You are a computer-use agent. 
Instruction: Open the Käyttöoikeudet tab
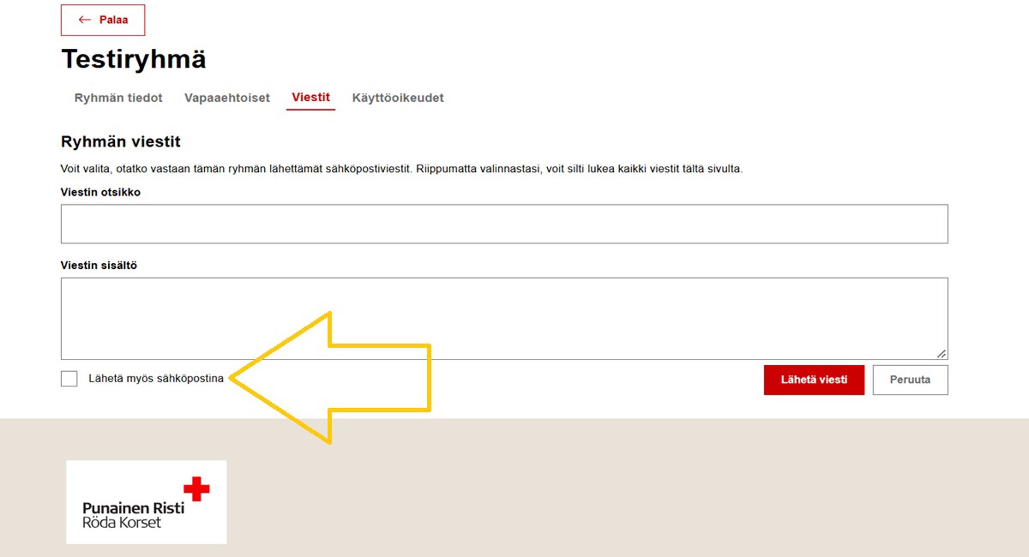coord(398,98)
